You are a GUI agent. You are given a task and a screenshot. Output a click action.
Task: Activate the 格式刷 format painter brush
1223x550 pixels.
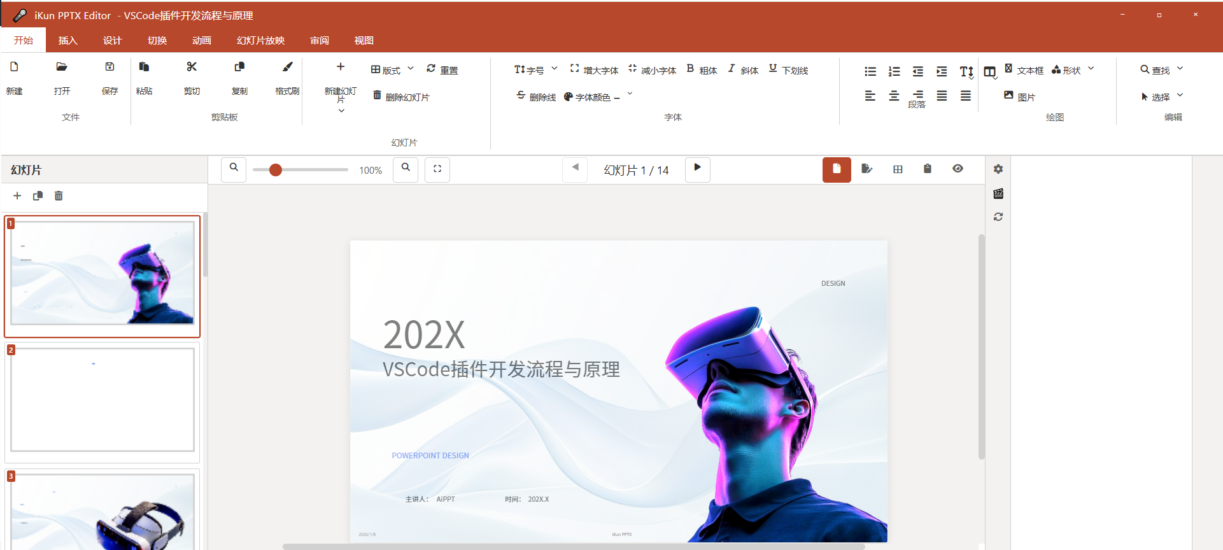(287, 67)
